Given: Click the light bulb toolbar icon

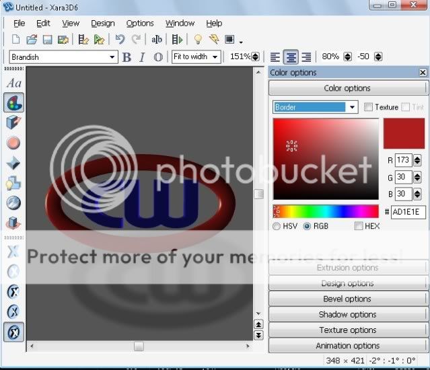Looking at the screenshot, I should click(198, 40).
